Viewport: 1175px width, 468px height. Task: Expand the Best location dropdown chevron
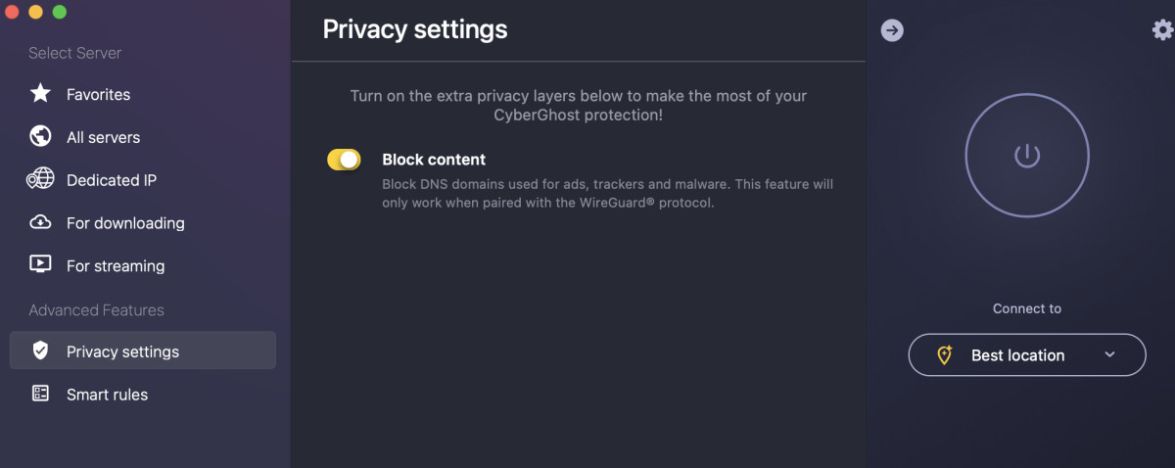click(x=1109, y=354)
